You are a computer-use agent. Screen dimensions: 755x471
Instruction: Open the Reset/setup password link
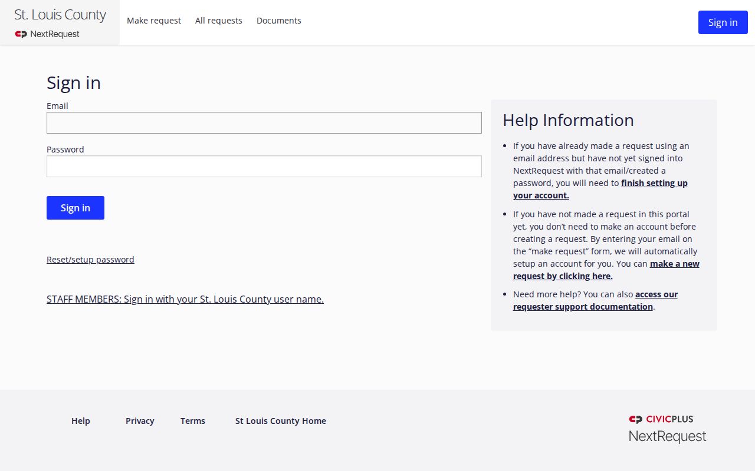pos(90,260)
